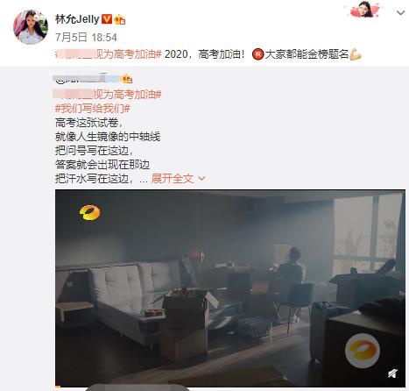Open the post options chevron menu
409x391 pixels.
[400, 13]
